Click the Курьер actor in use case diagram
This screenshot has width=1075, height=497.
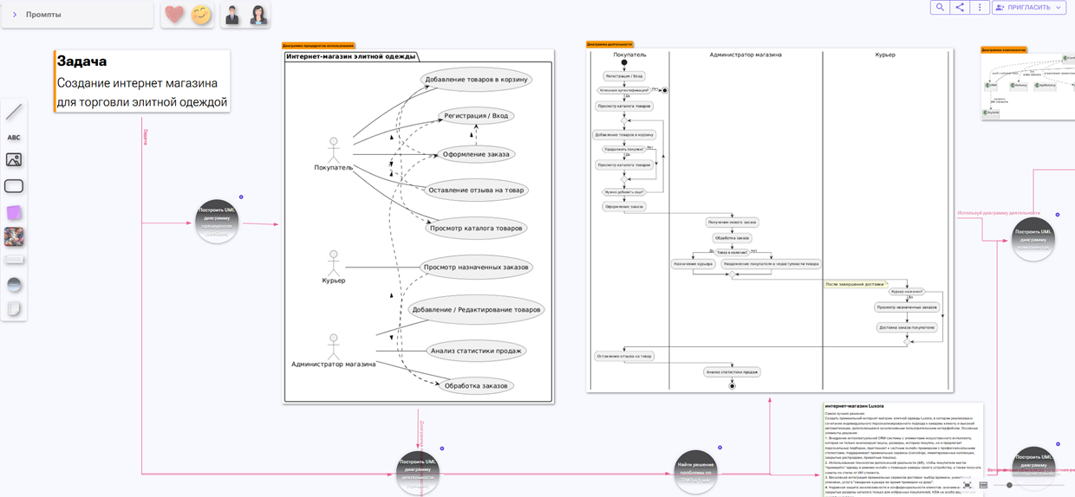tap(334, 268)
